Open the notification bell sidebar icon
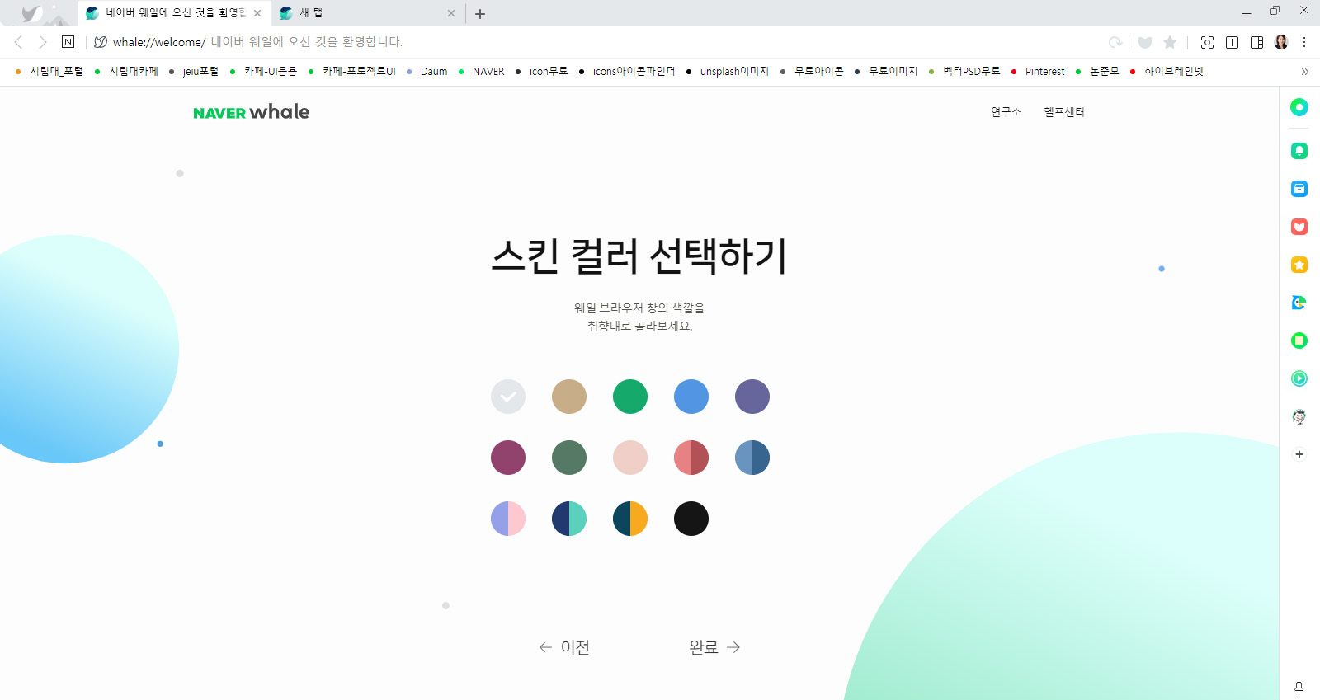This screenshot has height=700, width=1320. tap(1299, 151)
